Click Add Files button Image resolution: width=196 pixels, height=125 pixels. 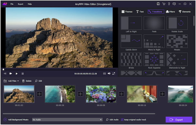(x=10, y=81)
